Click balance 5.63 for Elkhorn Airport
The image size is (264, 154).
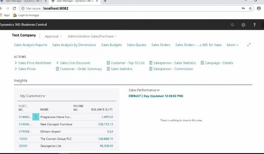110,131
